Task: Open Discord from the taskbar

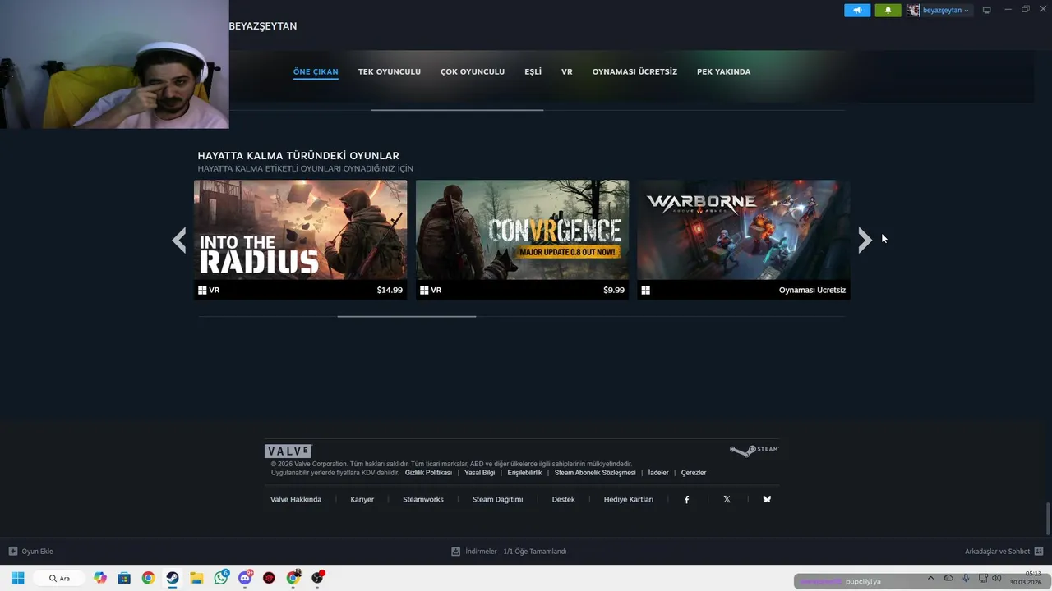Action: [245, 578]
